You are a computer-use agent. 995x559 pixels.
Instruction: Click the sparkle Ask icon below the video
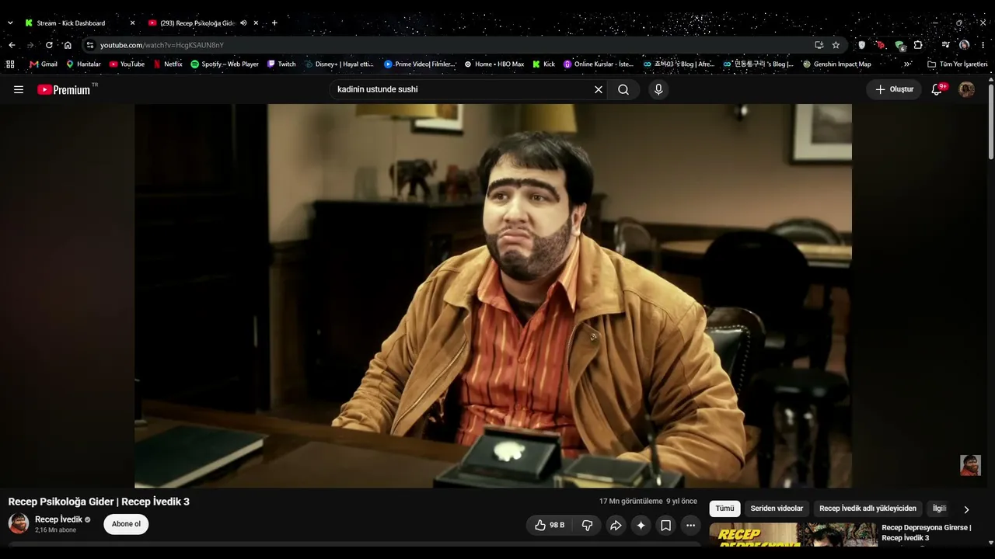click(641, 526)
